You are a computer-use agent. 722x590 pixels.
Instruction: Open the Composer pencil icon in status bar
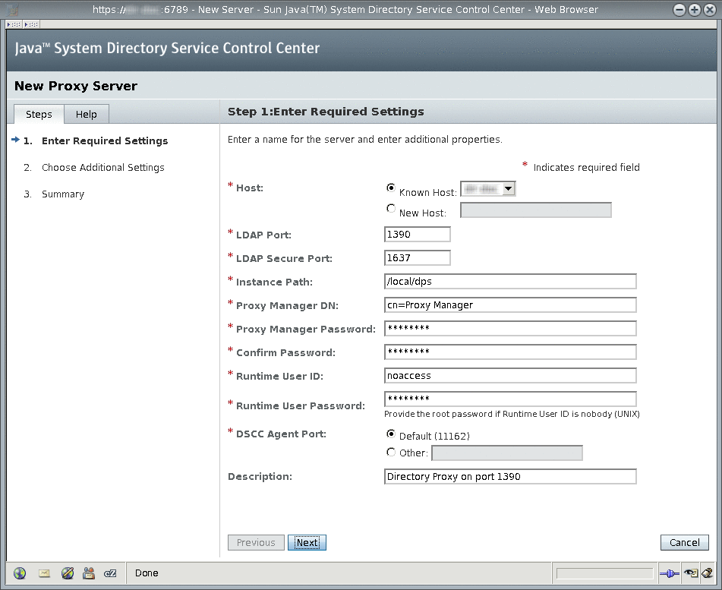click(x=68, y=573)
